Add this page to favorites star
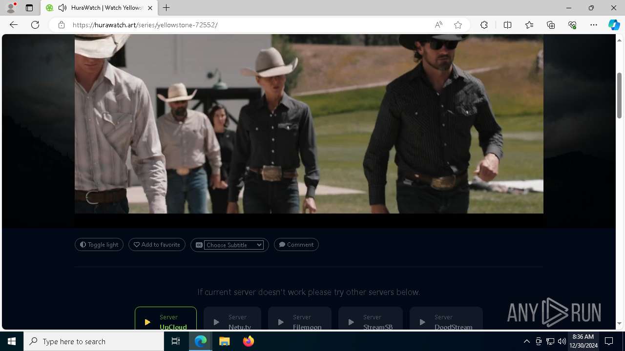The image size is (625, 351). point(458,25)
